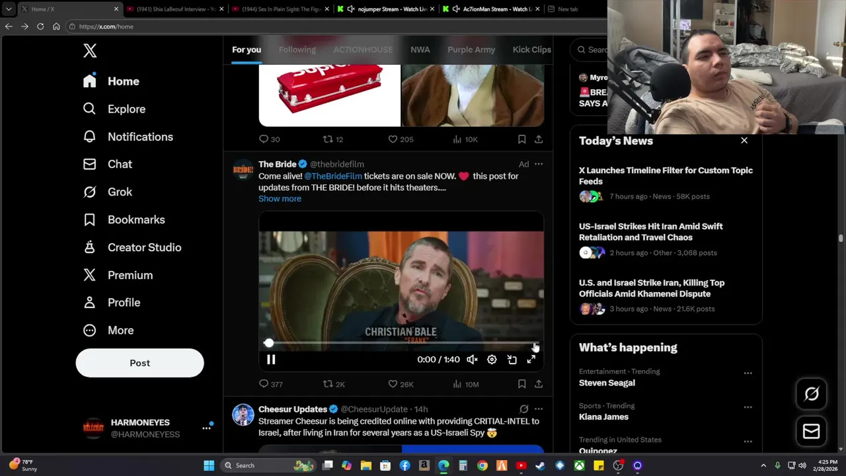Screen dimensions: 846x476
Task: Bookmark the coffin image post
Action: (x=521, y=139)
